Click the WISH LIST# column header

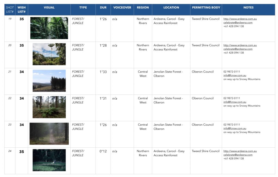pyautogui.click(x=22, y=10)
